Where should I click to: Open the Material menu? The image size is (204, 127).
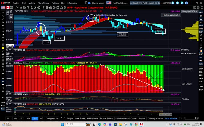pyautogui.click(x=32, y=3)
